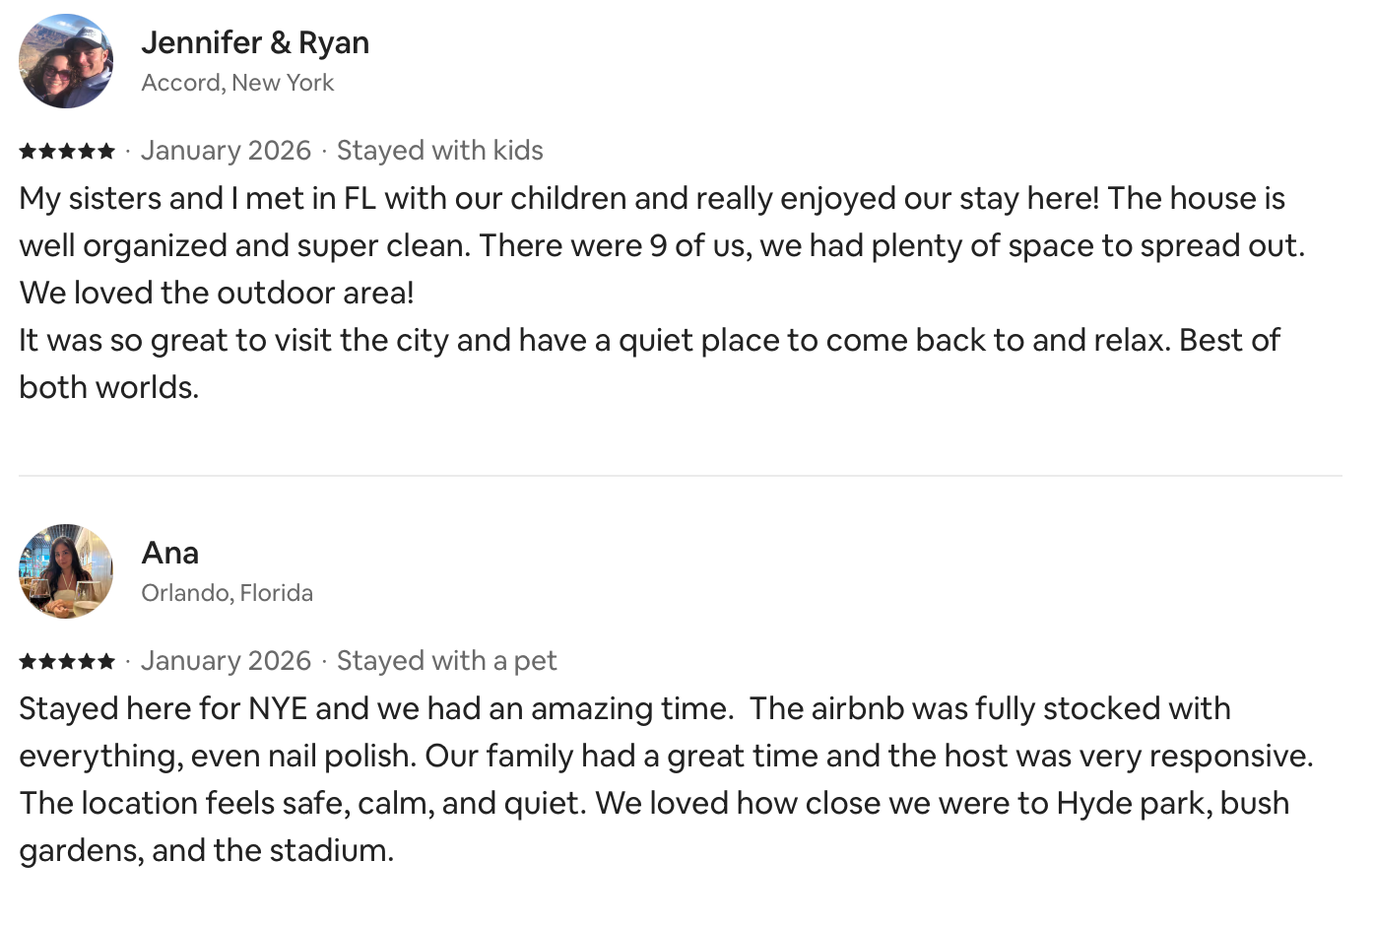
Task: Select the Stayed with a pet label
Action: (446, 661)
